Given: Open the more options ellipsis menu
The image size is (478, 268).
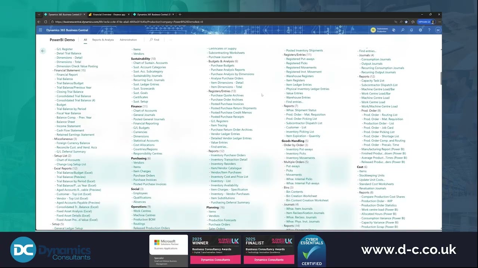Looking at the screenshot, I should pyautogui.click(x=170, y=40).
